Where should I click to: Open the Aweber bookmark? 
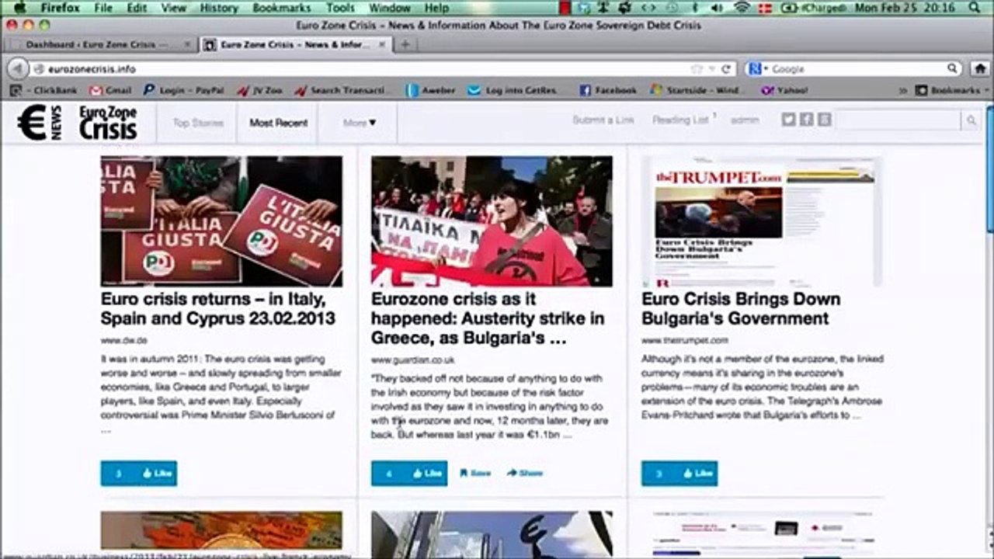tap(431, 91)
